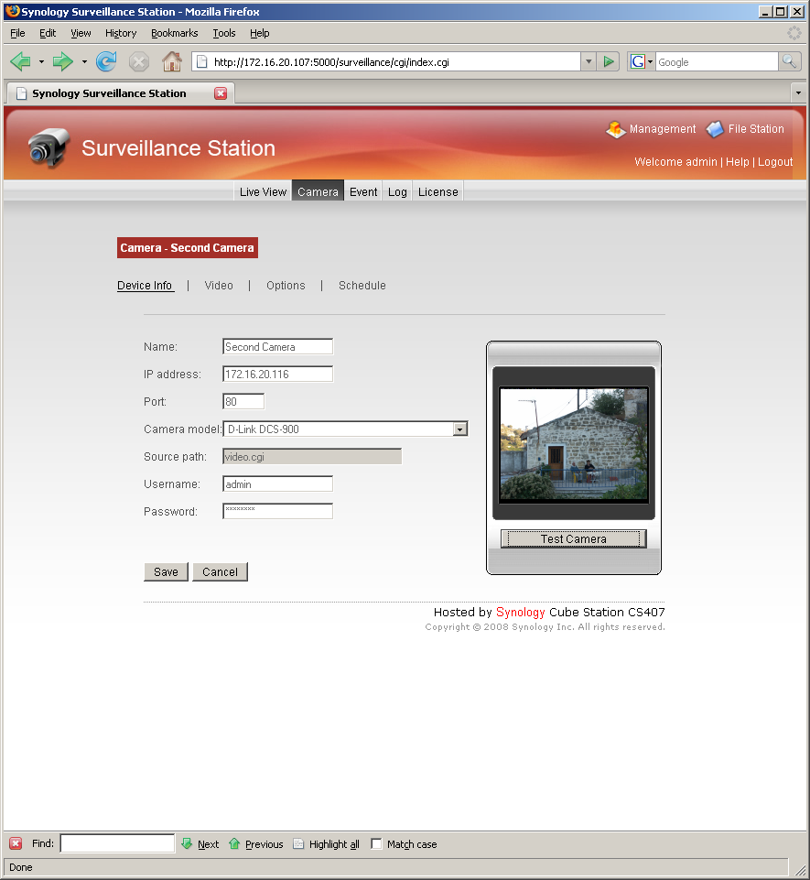This screenshot has height=880, width=810.
Task: Click the red Synology link in footer
Action: coord(520,612)
